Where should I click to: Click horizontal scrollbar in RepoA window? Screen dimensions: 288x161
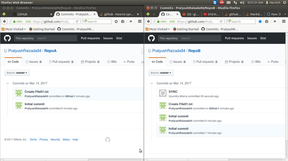[x=46, y=160]
